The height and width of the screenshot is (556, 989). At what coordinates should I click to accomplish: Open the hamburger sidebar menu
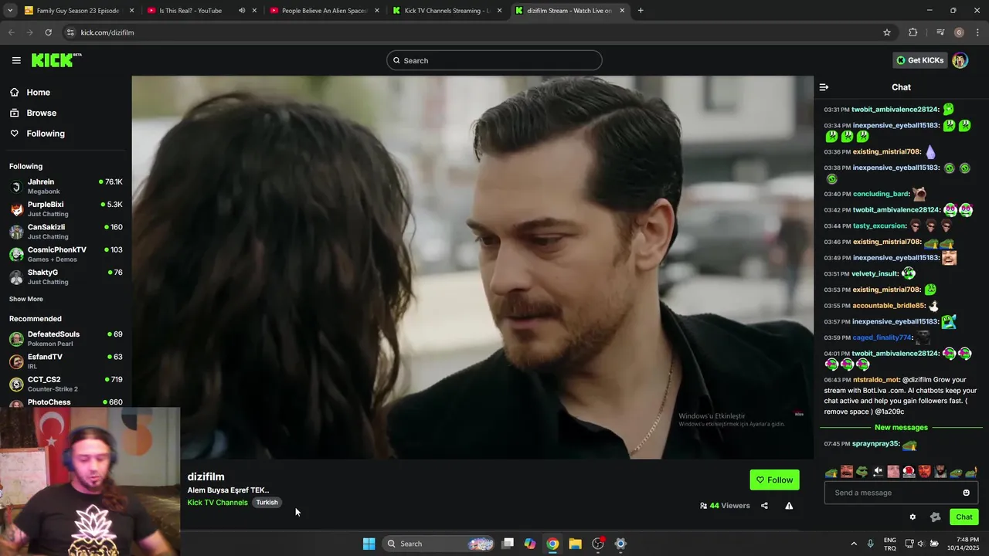[16, 60]
